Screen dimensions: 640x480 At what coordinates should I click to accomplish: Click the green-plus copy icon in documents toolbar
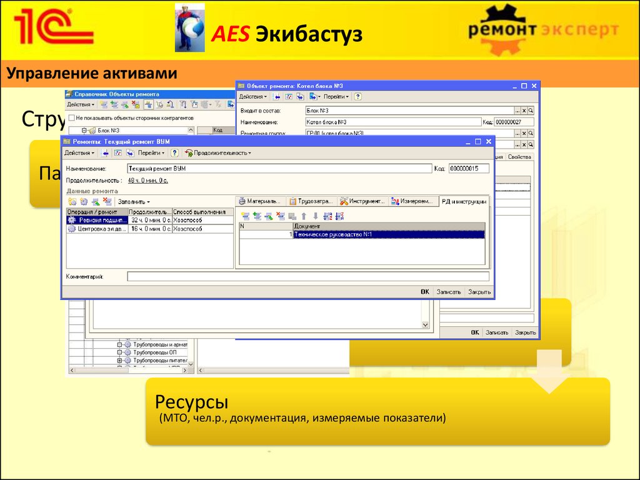[257, 216]
